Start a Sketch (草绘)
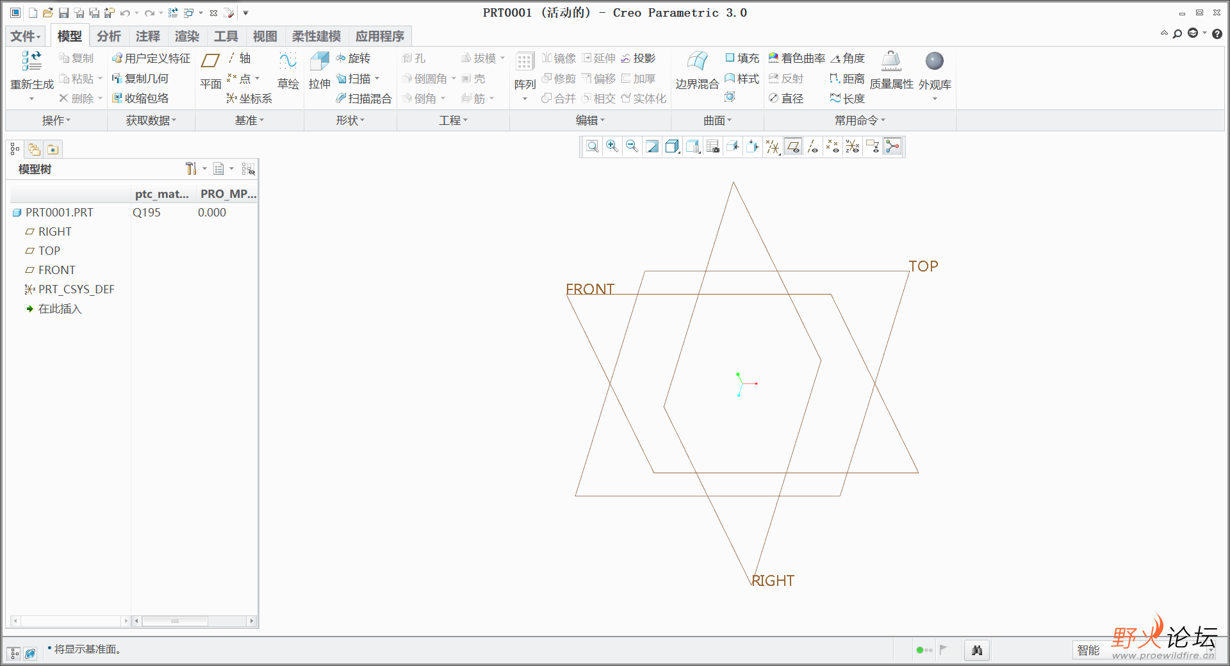Screen dimensions: 1230x666 coord(288,70)
